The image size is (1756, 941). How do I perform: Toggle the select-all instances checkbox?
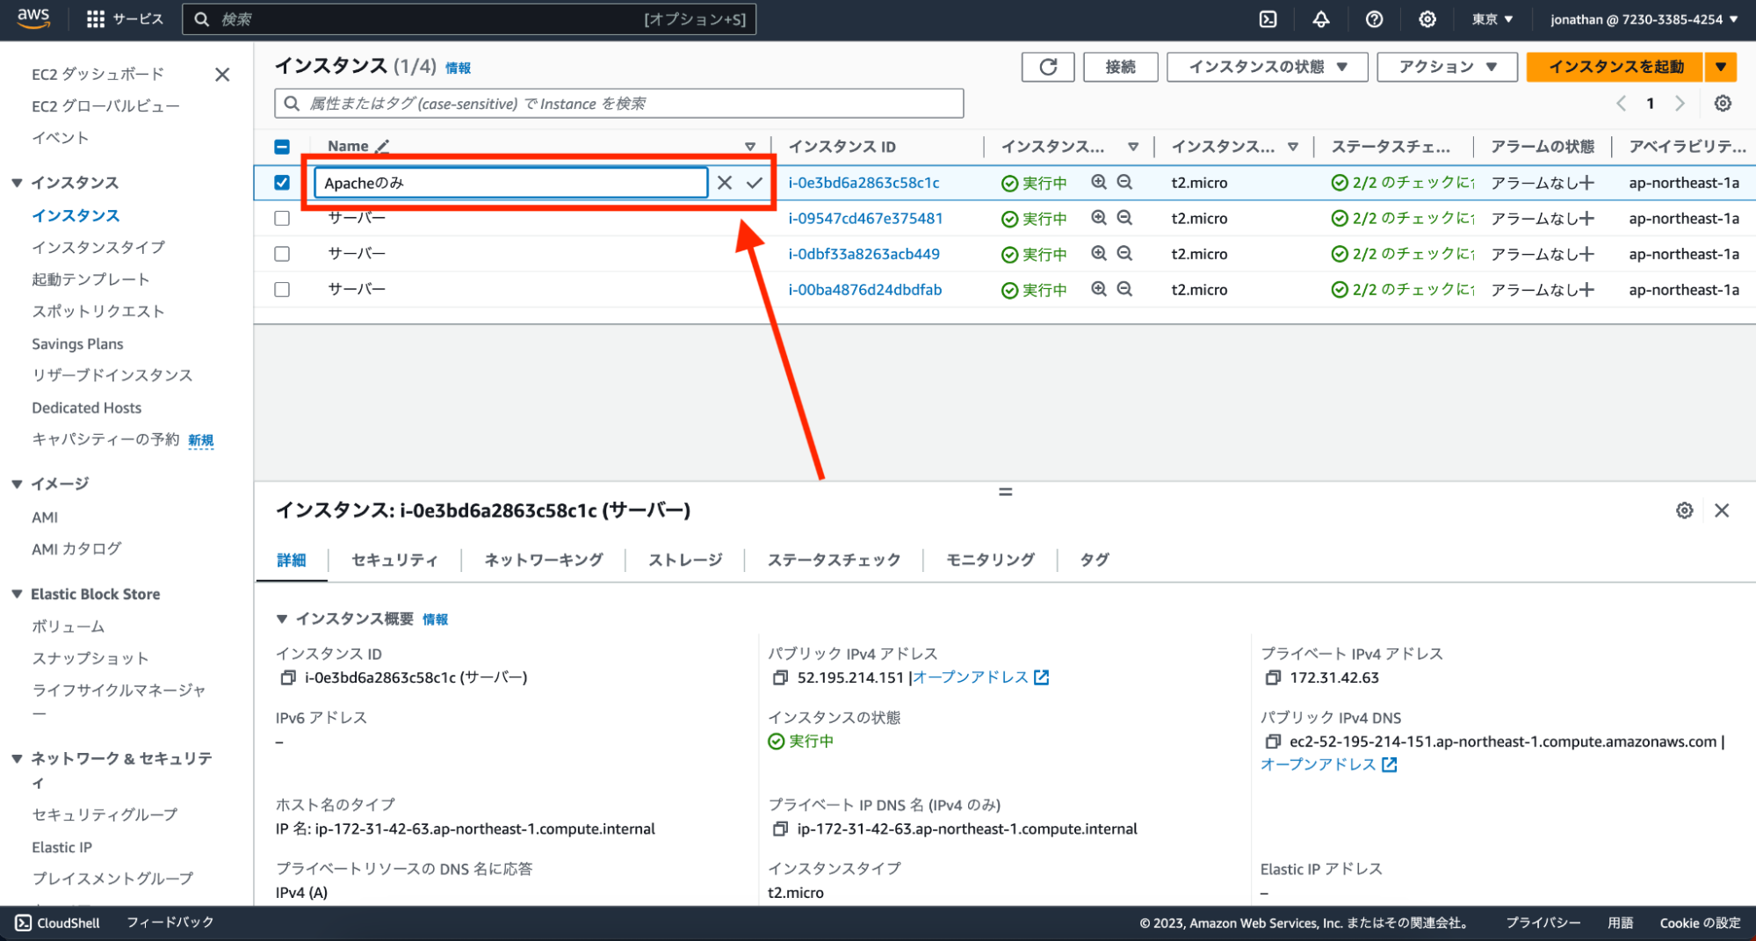282,147
